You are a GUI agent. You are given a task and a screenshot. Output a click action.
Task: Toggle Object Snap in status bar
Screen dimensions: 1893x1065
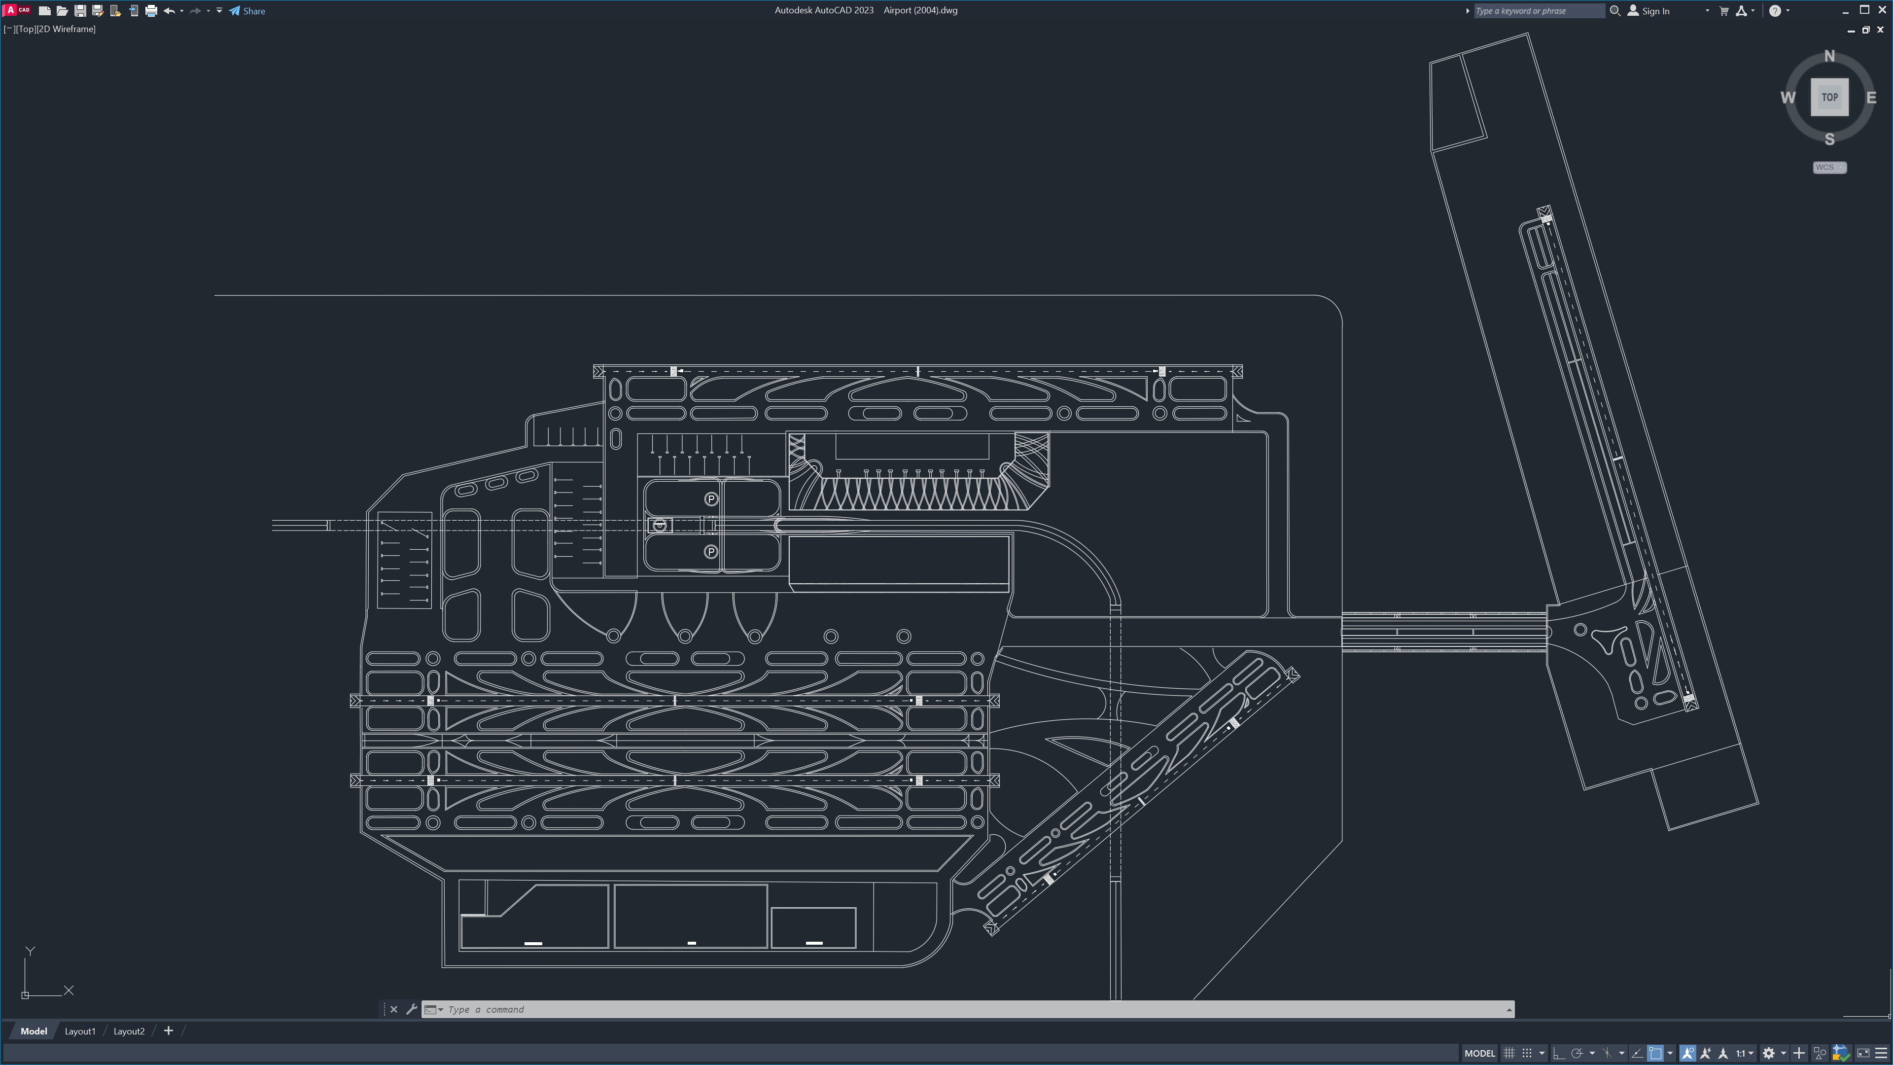(x=1655, y=1053)
